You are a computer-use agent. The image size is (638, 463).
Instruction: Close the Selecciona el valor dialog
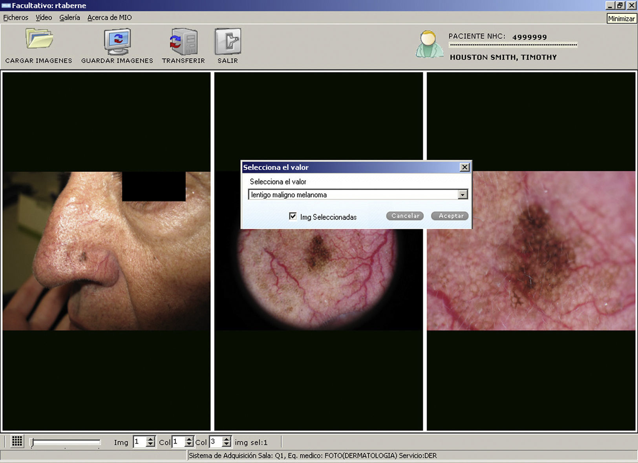click(464, 167)
